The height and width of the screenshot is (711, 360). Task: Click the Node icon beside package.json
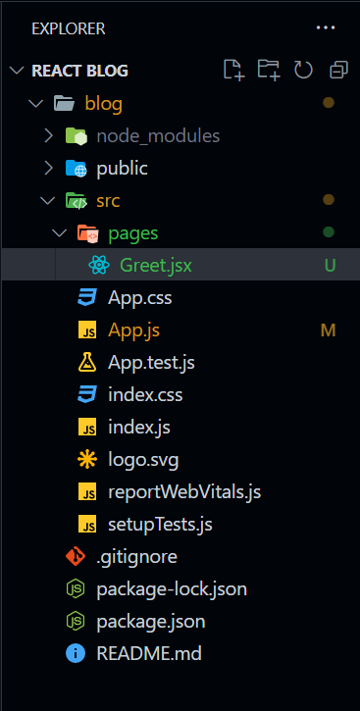tap(76, 621)
